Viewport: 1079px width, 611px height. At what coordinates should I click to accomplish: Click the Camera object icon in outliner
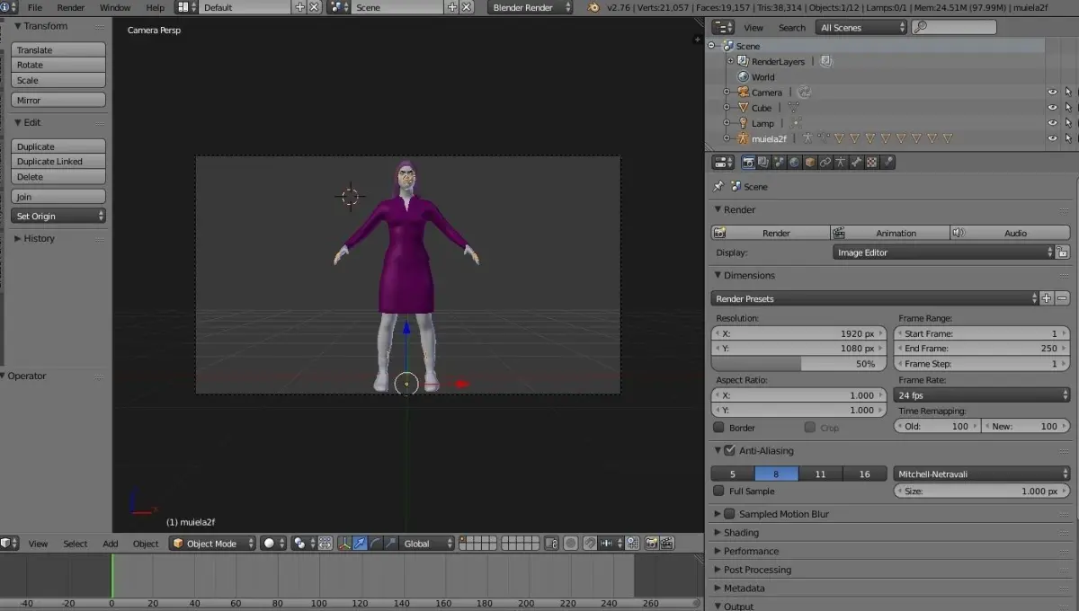744,92
